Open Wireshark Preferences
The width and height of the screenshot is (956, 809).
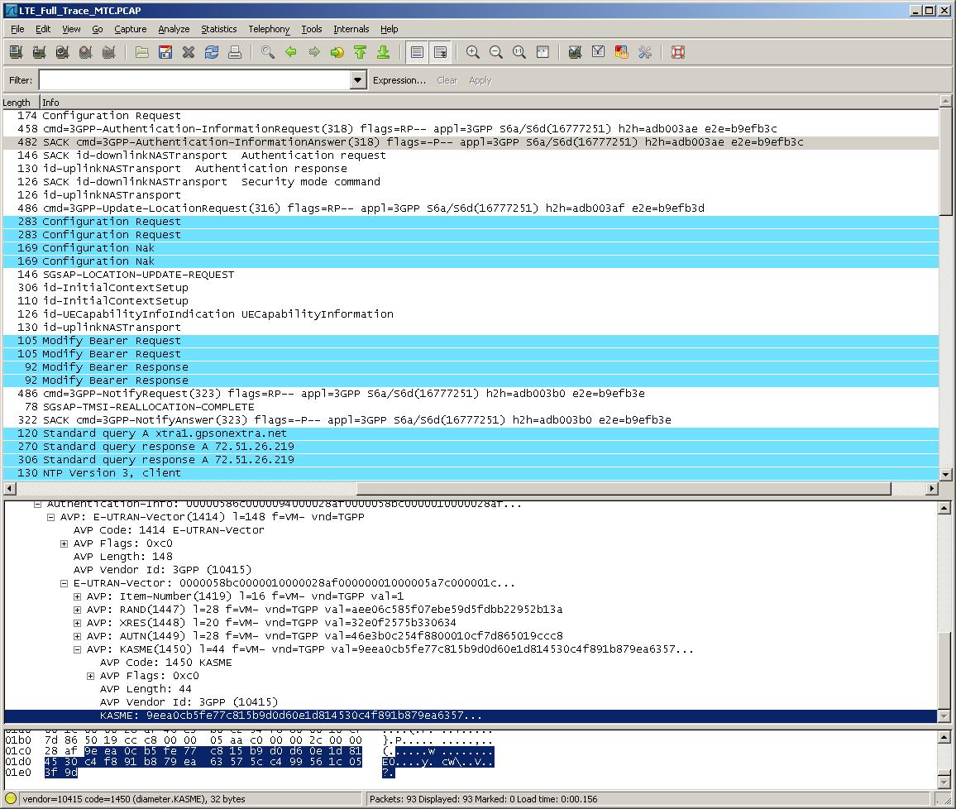tap(644, 52)
